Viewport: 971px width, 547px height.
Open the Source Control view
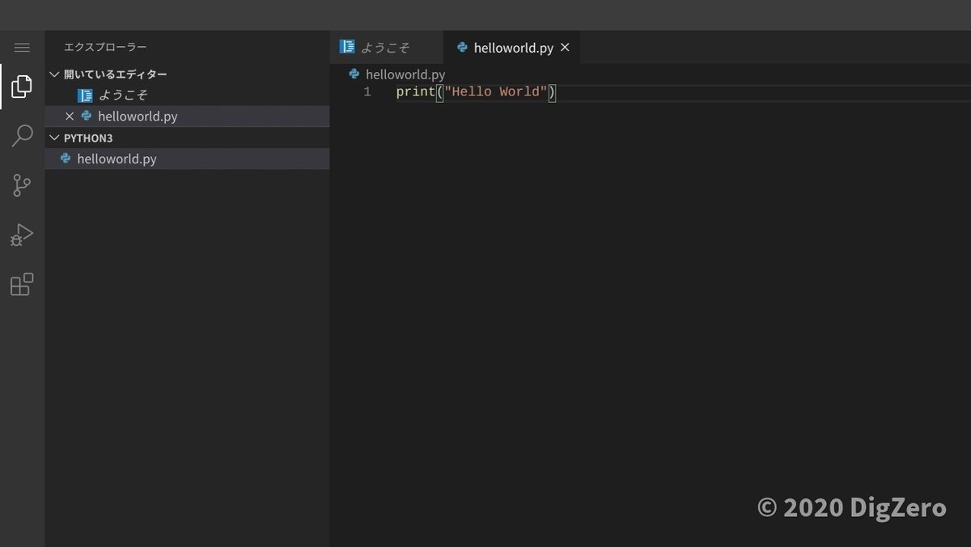point(22,185)
